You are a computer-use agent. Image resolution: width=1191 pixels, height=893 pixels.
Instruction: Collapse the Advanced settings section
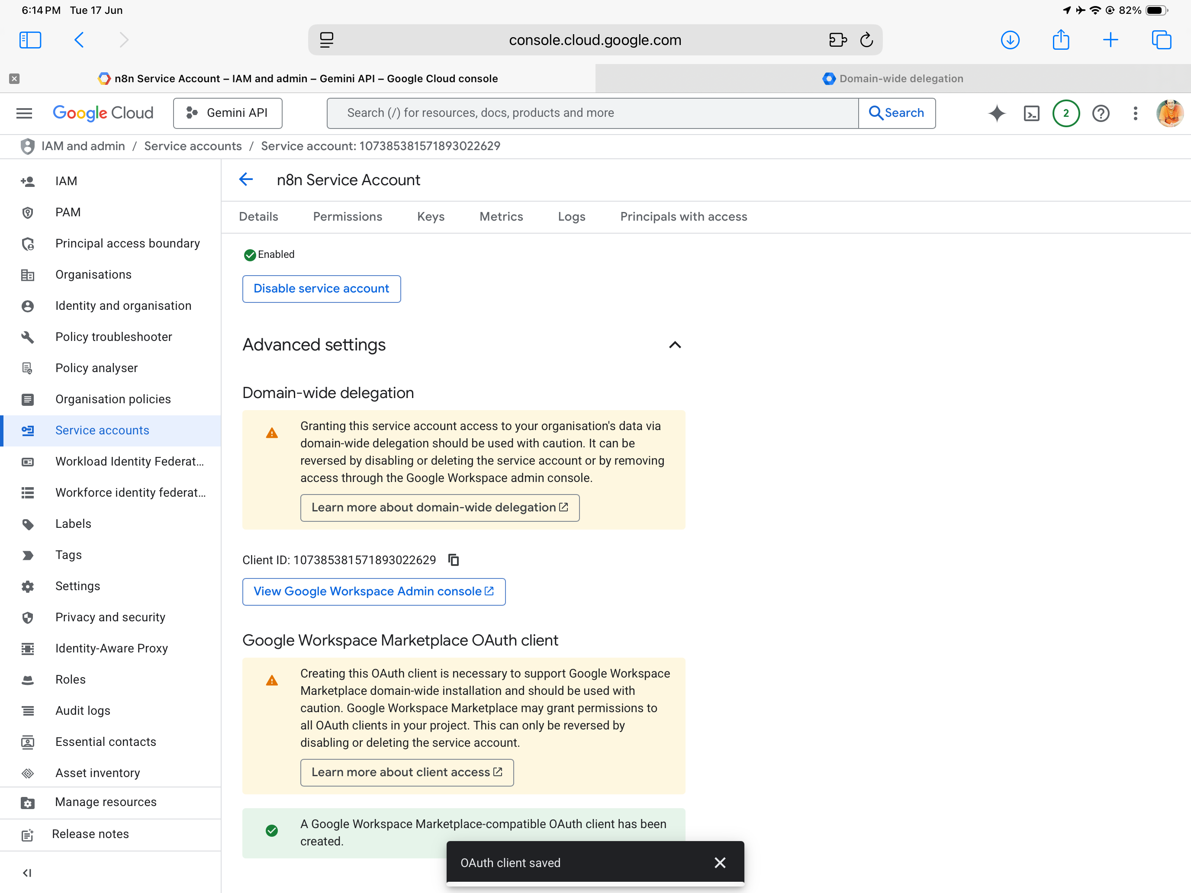tap(675, 344)
